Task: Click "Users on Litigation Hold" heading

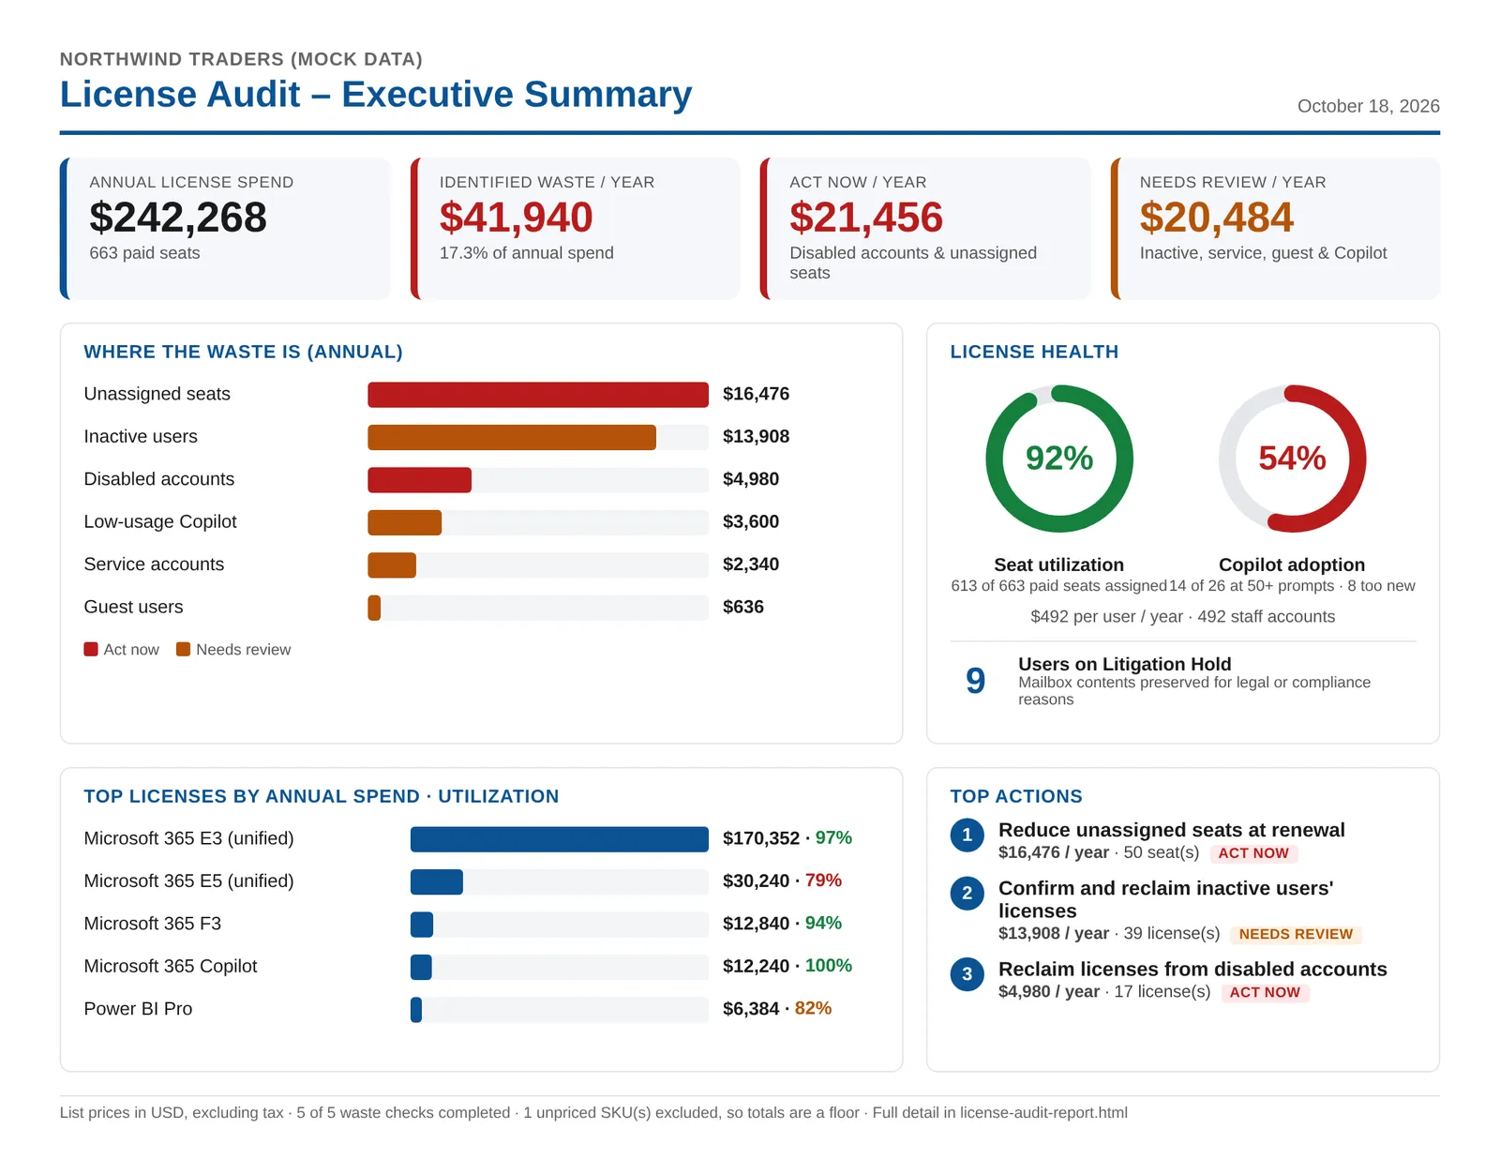Action: (x=1124, y=664)
